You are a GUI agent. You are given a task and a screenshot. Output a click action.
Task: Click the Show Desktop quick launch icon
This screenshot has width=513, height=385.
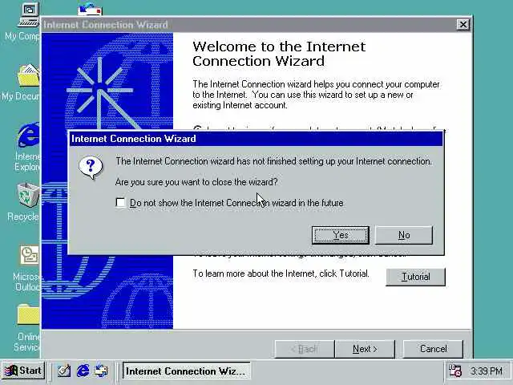pos(64,371)
